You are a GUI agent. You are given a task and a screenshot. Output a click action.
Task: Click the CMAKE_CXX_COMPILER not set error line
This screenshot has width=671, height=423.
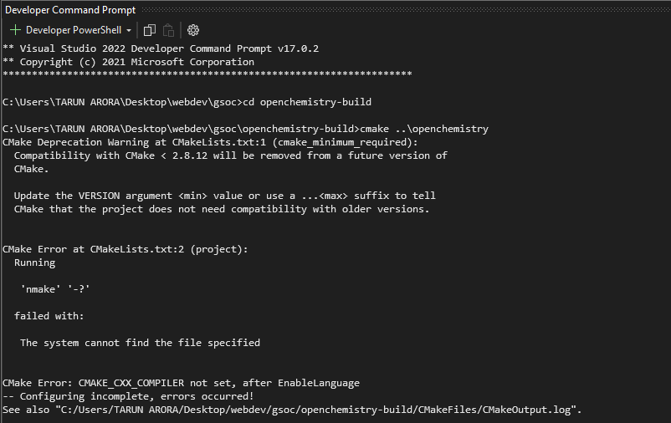coord(181,383)
